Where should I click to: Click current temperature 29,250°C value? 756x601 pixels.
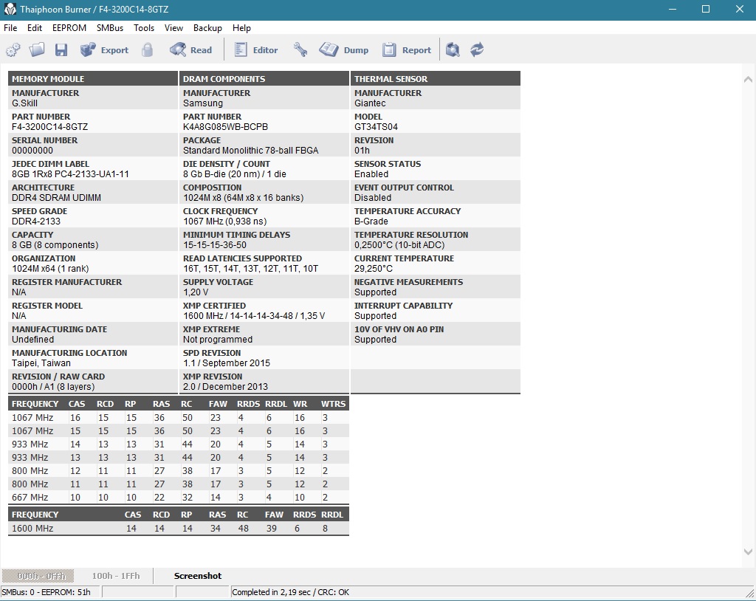tap(373, 269)
